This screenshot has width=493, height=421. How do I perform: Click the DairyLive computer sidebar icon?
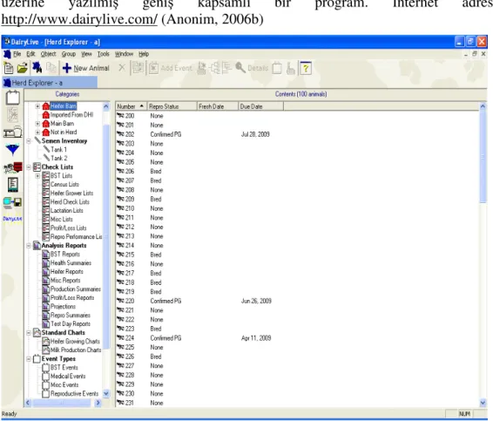click(x=12, y=202)
